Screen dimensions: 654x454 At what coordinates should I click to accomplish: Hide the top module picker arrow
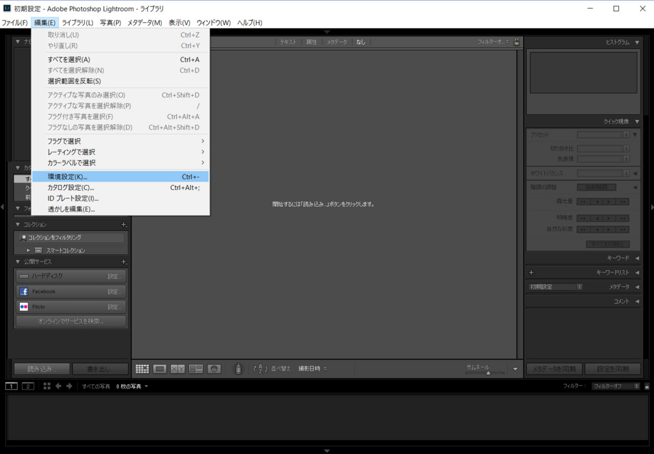[327, 32]
